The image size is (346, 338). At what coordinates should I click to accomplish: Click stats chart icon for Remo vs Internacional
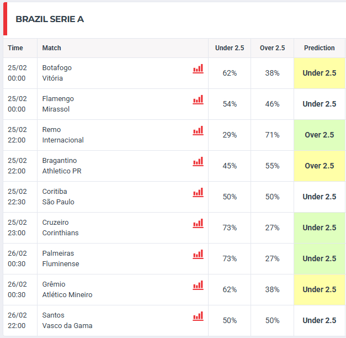point(198,131)
